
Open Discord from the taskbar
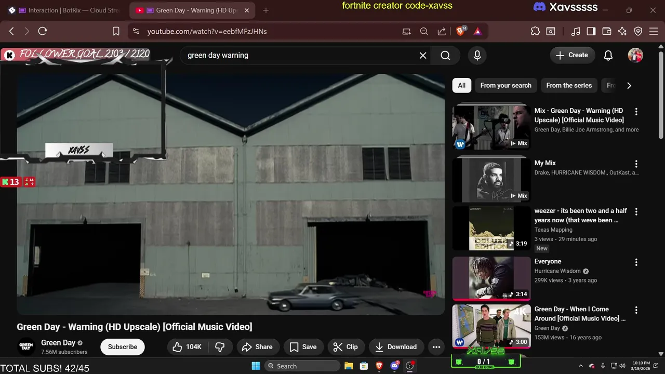click(394, 366)
